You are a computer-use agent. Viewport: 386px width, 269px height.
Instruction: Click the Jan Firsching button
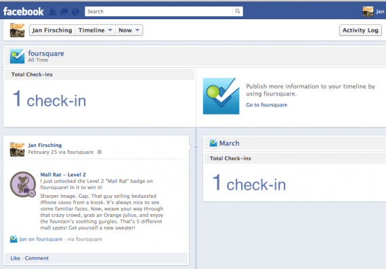[52, 30]
